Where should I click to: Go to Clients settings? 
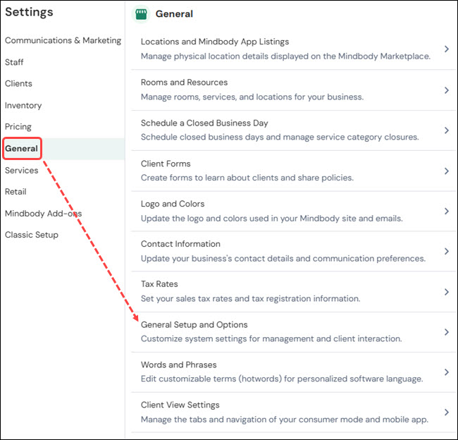click(x=18, y=83)
